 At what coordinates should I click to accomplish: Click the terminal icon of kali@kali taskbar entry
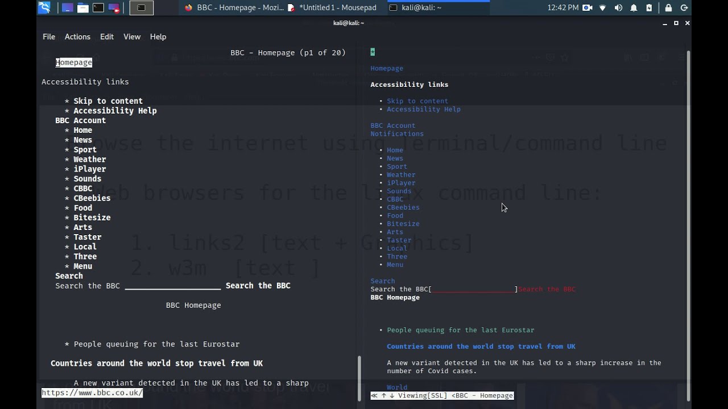[393, 7]
